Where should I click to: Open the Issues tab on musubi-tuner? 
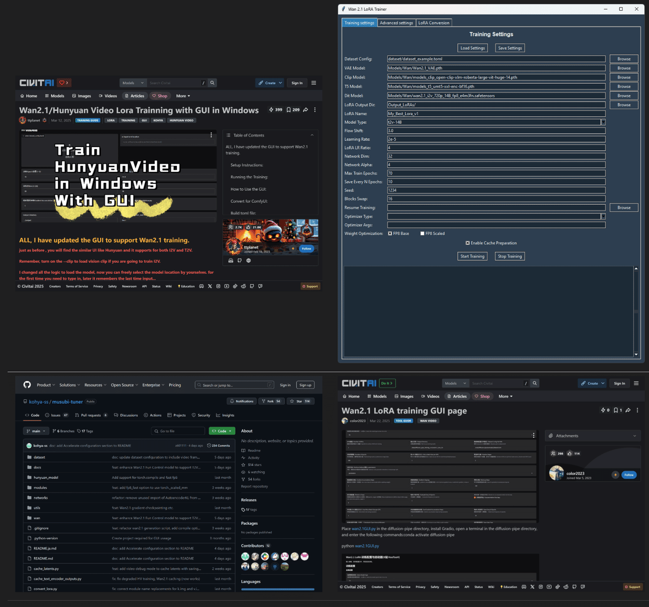click(56, 415)
